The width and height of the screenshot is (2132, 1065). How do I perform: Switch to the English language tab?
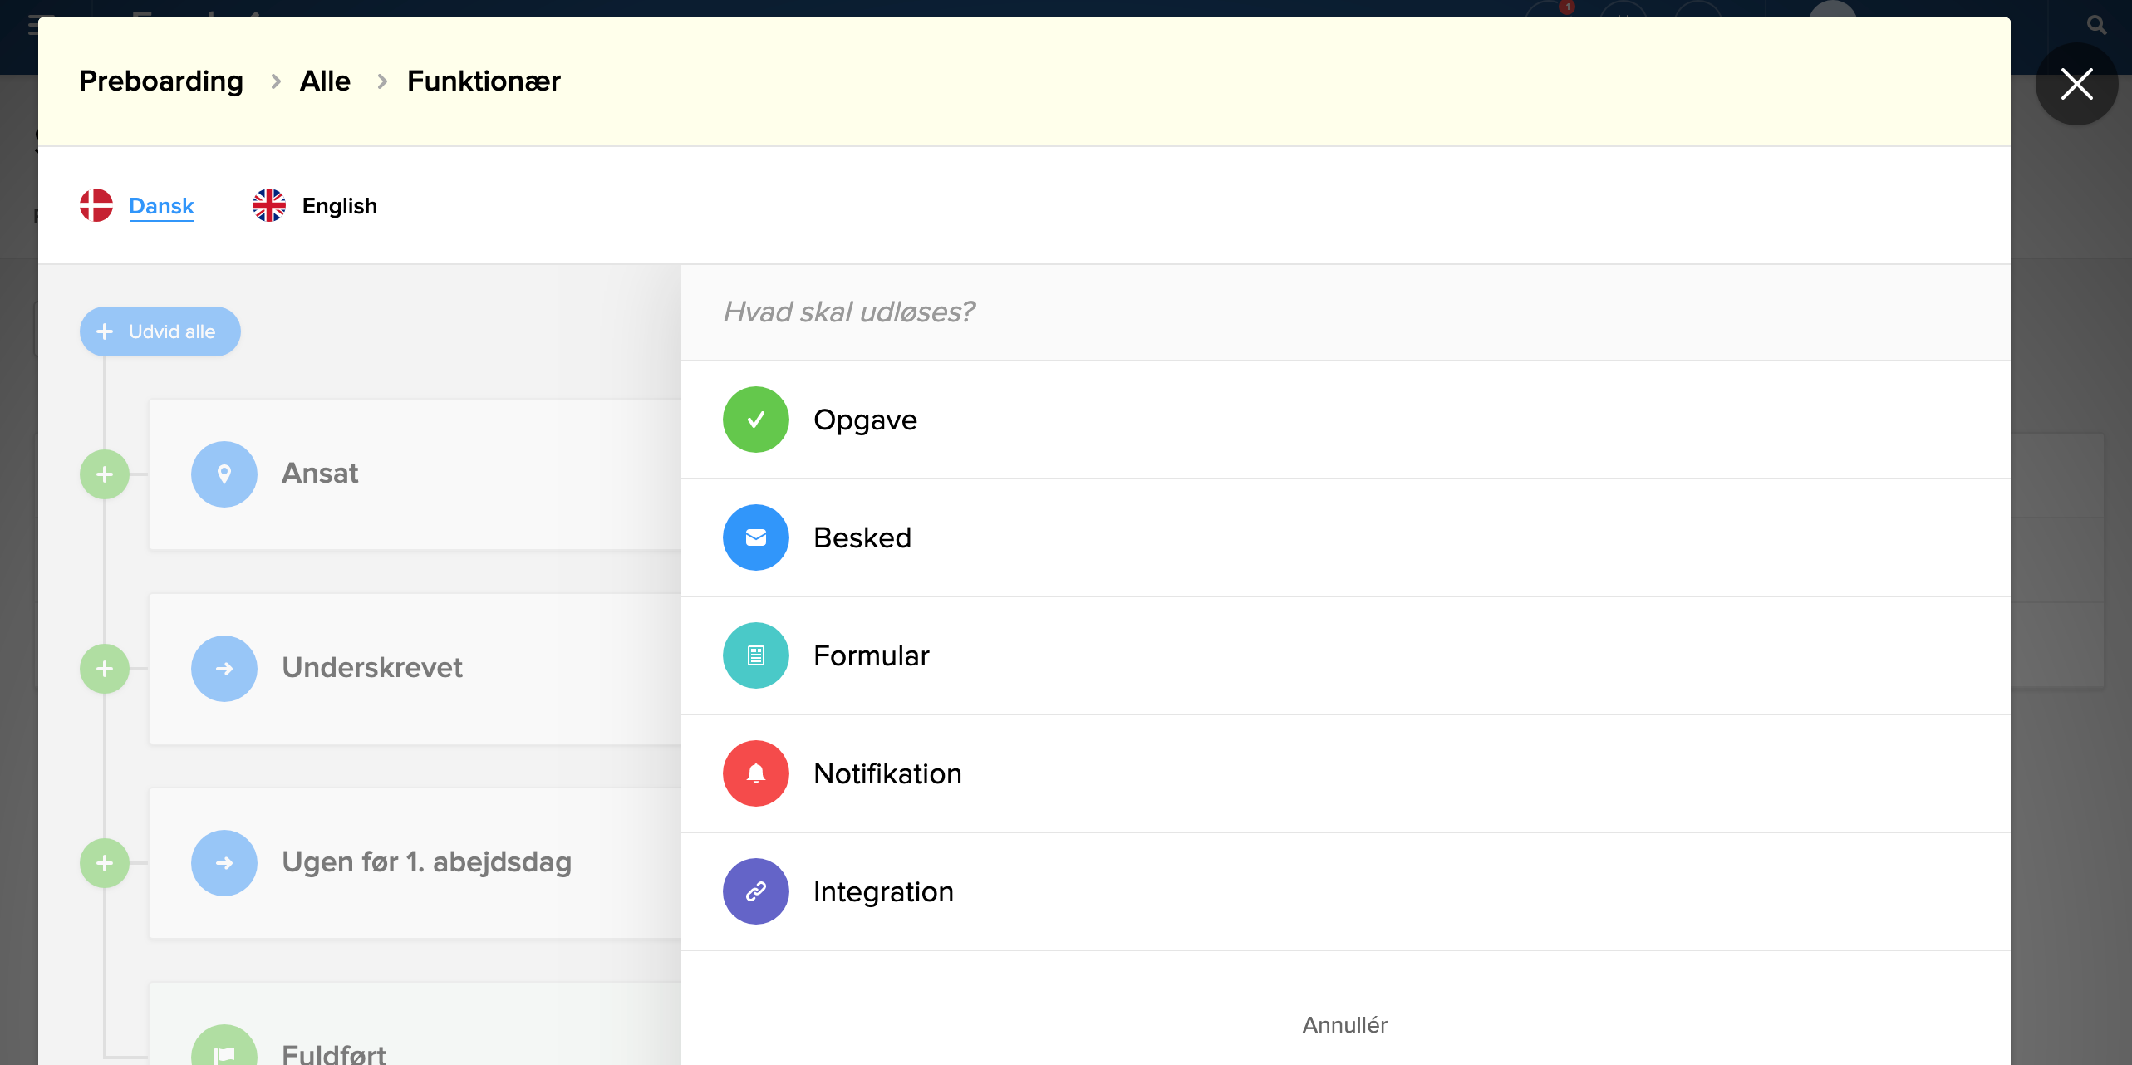pos(338,206)
